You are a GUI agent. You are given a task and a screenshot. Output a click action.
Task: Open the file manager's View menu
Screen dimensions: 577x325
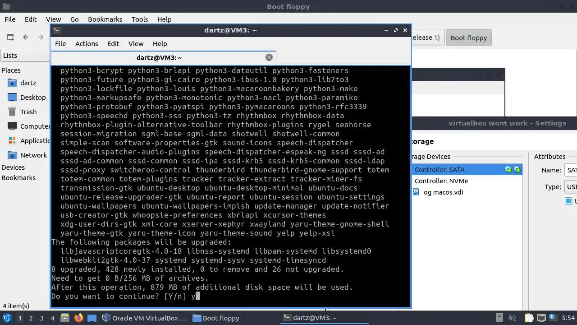[x=53, y=19]
